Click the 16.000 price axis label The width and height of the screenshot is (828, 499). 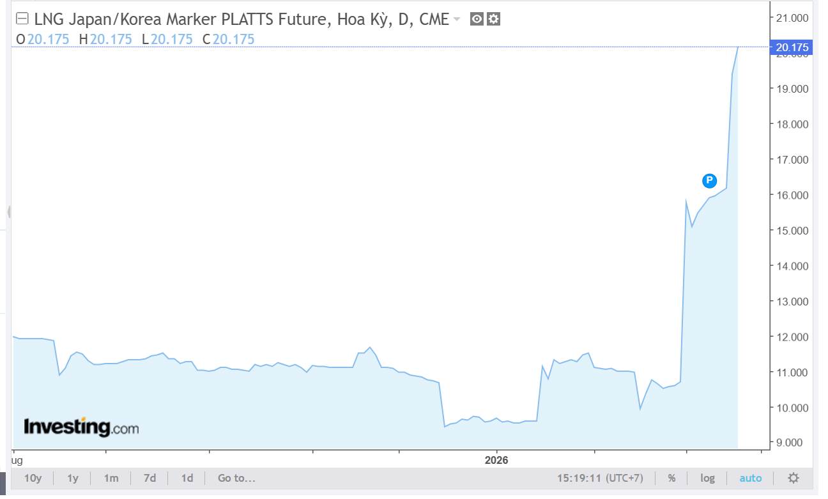[x=791, y=196]
